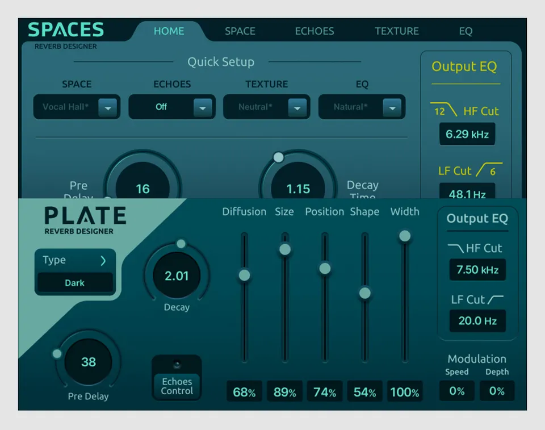Expand the Natural EQ dropdown arrow
Screen dimensions: 545x430
(392, 107)
